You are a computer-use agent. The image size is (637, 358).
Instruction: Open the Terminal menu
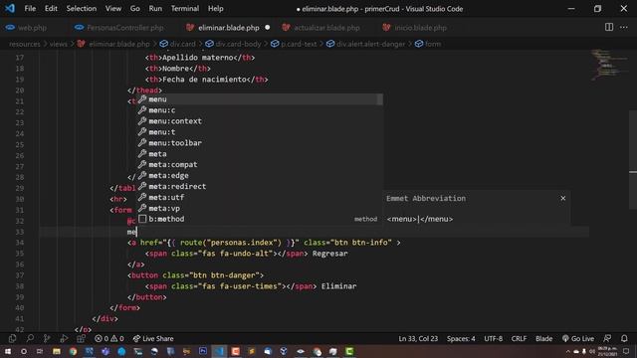point(185,9)
